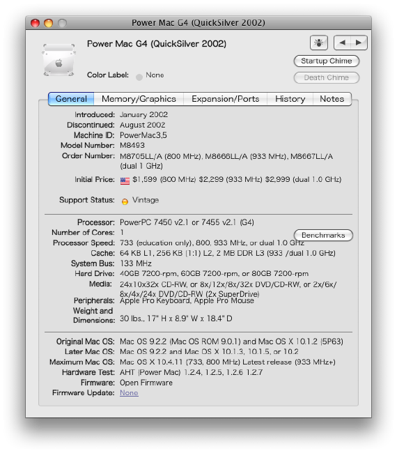This screenshot has height=453, width=397.
Task: Click the 'Color Label:' label
Action: 108,75
